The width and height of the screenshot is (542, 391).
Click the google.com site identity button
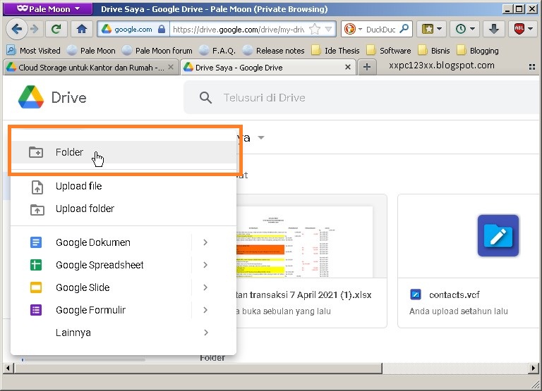point(133,30)
